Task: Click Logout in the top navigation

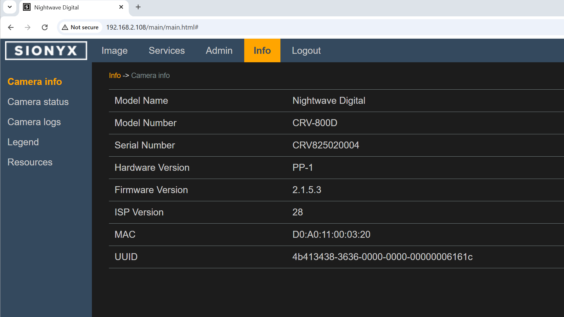Action: coord(306,51)
